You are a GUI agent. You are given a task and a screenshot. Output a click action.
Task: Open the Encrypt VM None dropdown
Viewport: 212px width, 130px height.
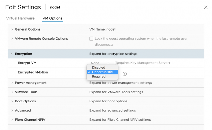[x=99, y=63]
